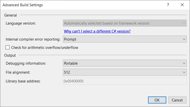Click the Library base address field
Screen dimensions: 190x107
click(125, 81)
